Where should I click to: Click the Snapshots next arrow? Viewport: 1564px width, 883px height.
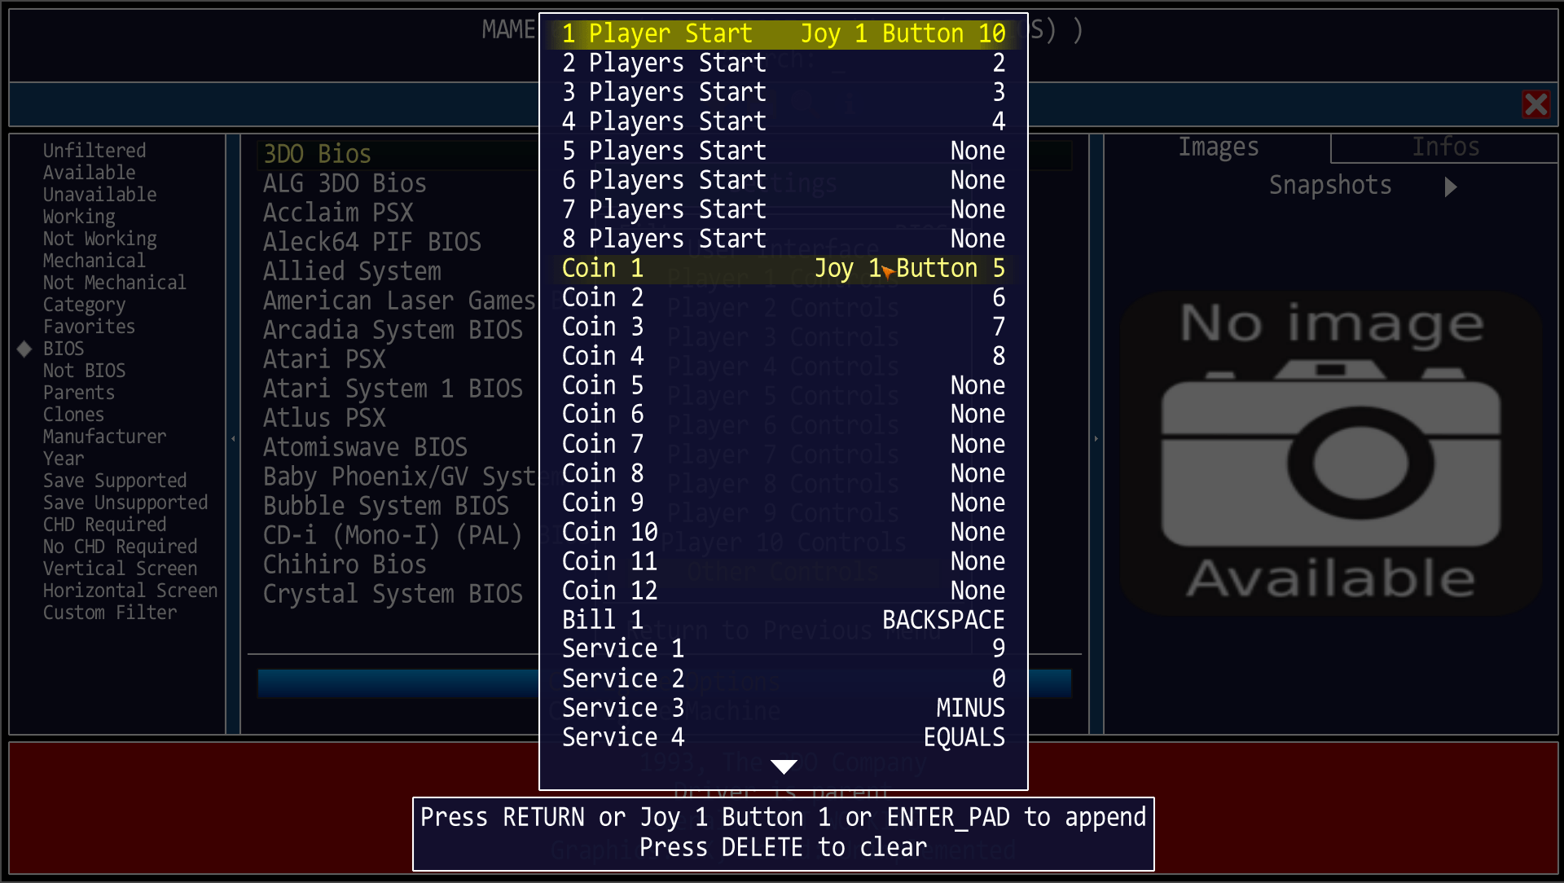[x=1450, y=187]
